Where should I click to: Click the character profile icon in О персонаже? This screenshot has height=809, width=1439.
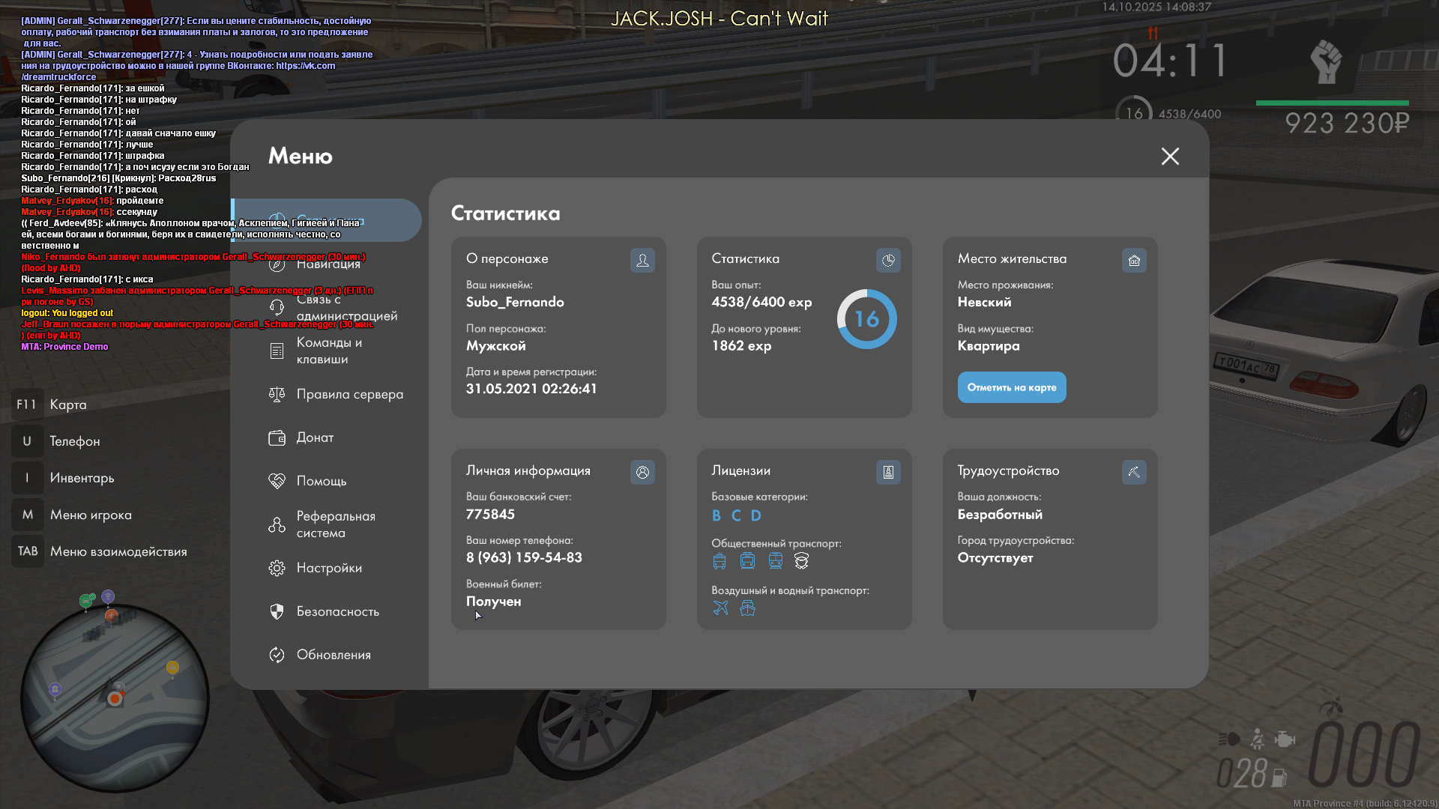coord(642,260)
